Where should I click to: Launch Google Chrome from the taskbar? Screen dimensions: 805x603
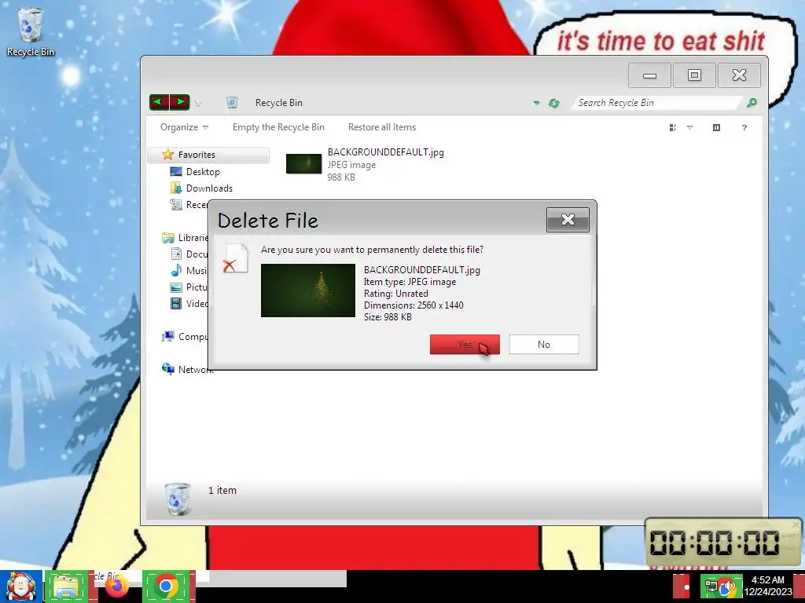coord(166,587)
